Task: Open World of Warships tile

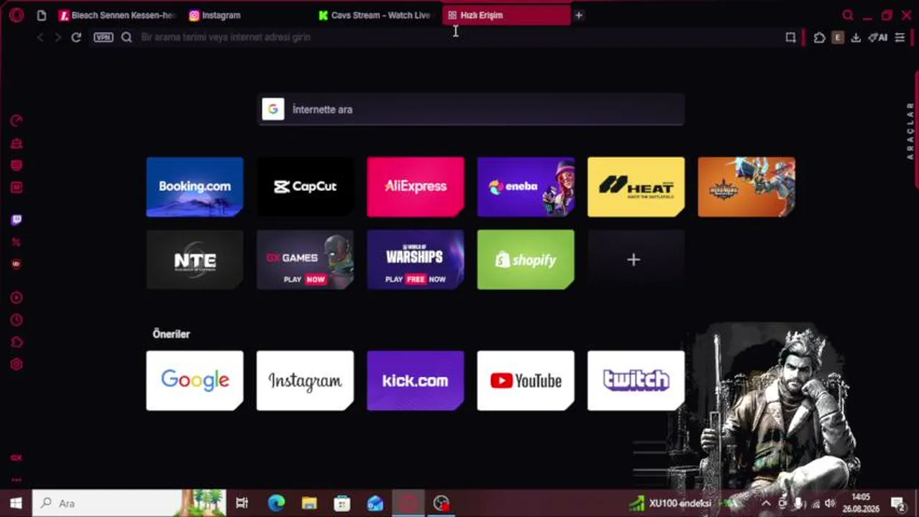Action: point(416,259)
